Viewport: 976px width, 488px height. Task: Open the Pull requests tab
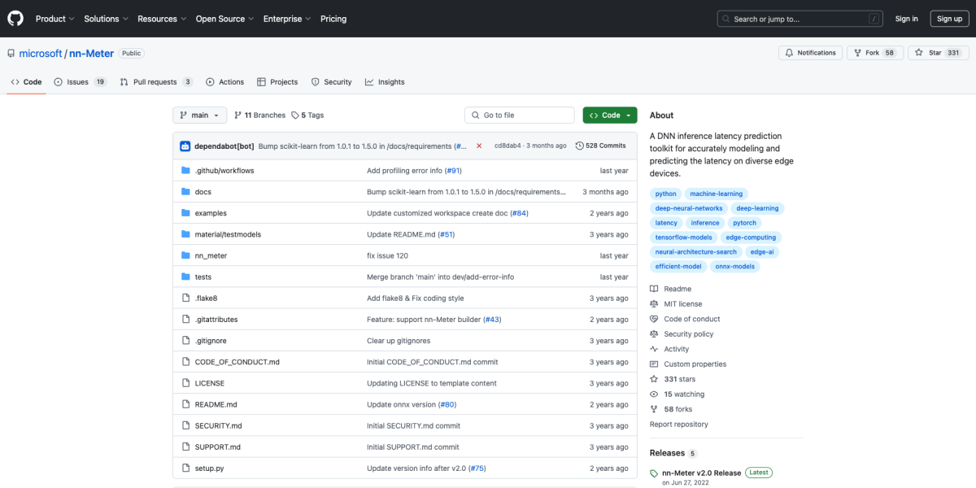tap(155, 82)
